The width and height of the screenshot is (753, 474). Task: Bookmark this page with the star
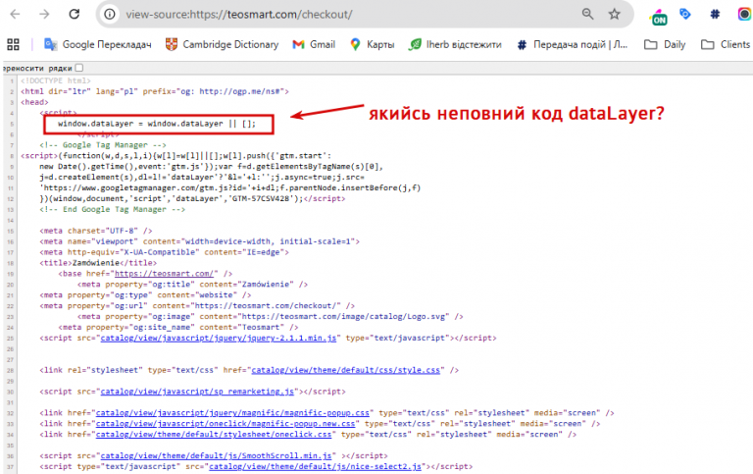614,14
